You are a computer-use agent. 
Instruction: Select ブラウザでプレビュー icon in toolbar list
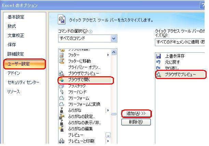[x=158, y=75]
